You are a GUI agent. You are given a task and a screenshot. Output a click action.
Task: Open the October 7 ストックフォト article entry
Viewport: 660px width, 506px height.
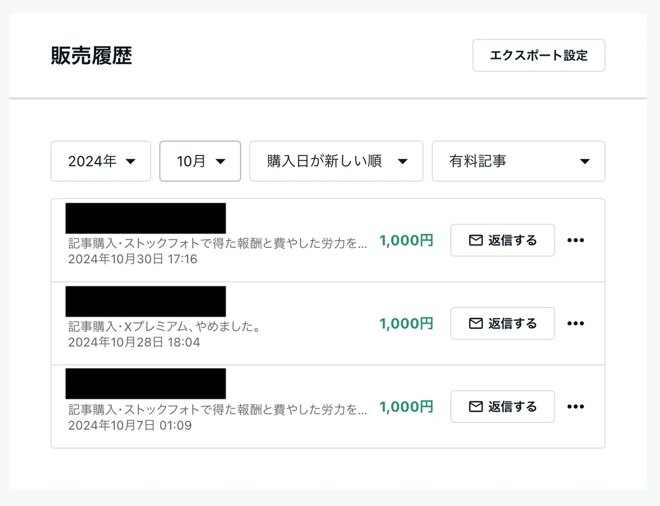[218, 410]
